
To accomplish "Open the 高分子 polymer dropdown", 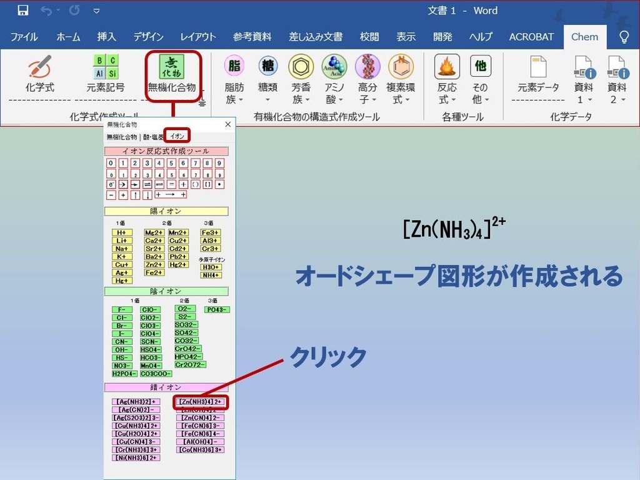I will pos(367,78).
